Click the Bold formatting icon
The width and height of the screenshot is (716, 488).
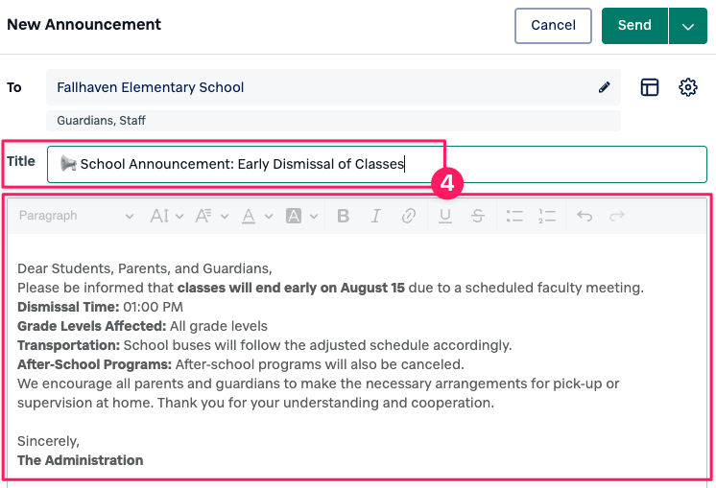click(x=344, y=216)
